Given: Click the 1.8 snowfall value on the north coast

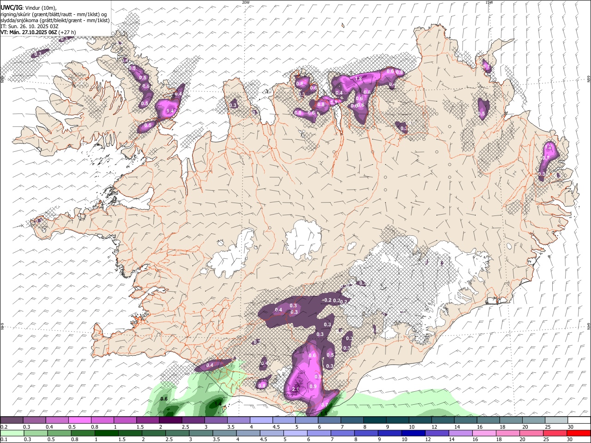Looking at the screenshot, I should point(358,78).
